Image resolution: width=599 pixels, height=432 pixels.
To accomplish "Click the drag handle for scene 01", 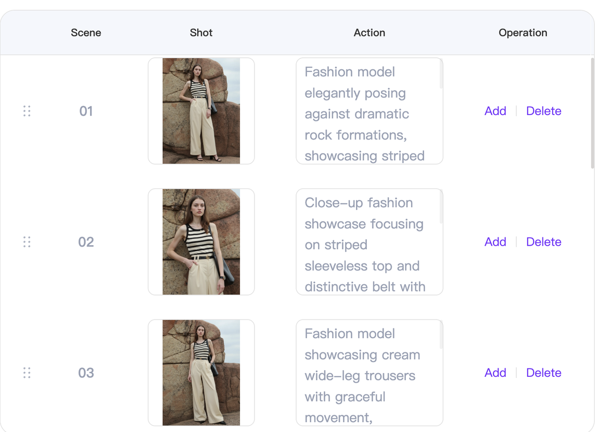I will click(x=27, y=111).
